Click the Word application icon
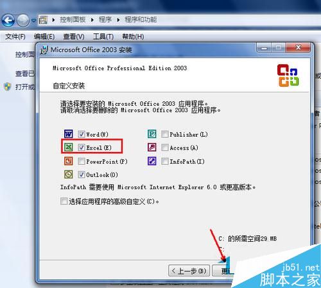This screenshot has height=288, width=321. tap(69, 134)
